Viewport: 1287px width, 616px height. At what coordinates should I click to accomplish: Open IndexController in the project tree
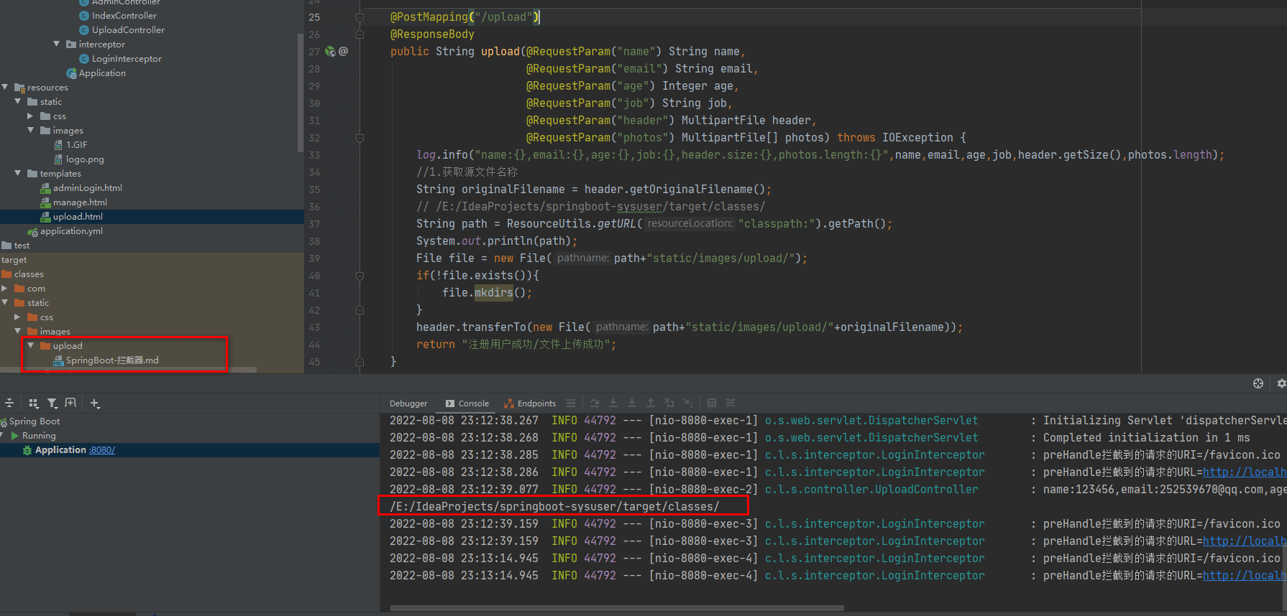click(x=124, y=16)
